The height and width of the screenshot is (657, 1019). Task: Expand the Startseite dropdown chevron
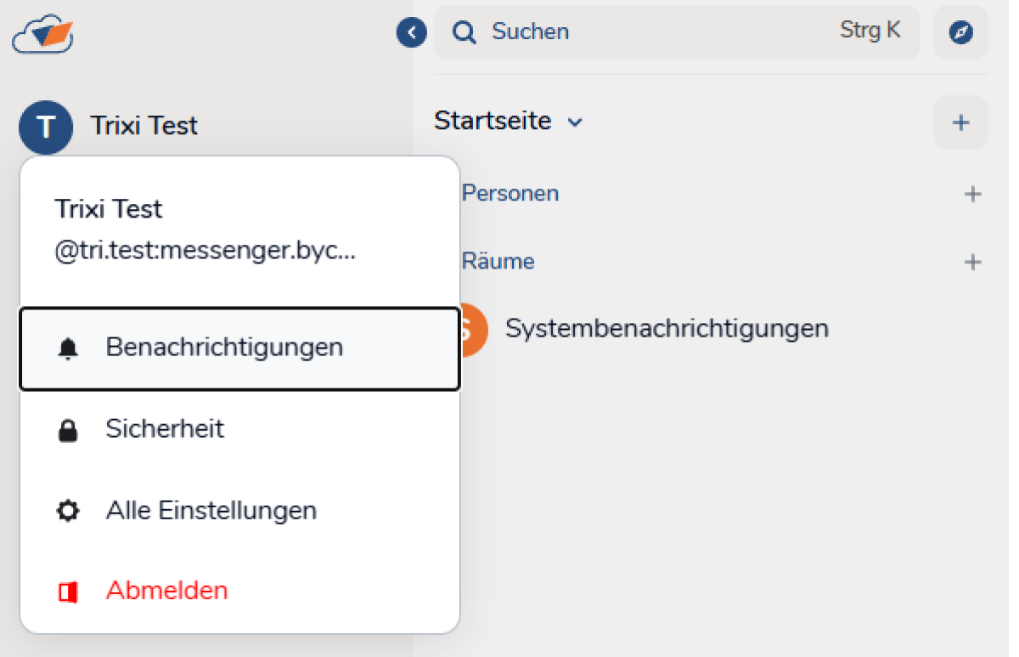[x=575, y=122]
